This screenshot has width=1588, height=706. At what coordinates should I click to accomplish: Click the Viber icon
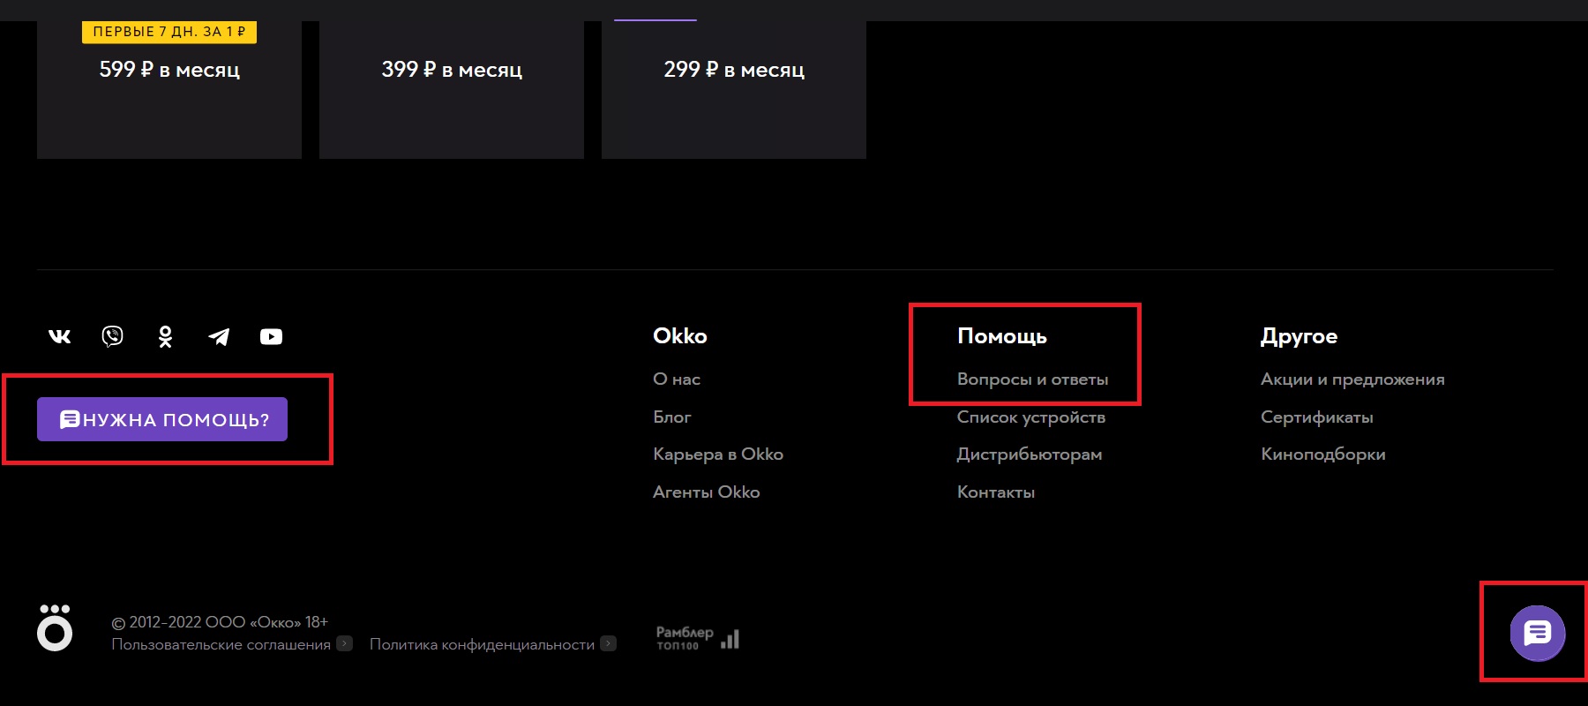pyautogui.click(x=112, y=336)
